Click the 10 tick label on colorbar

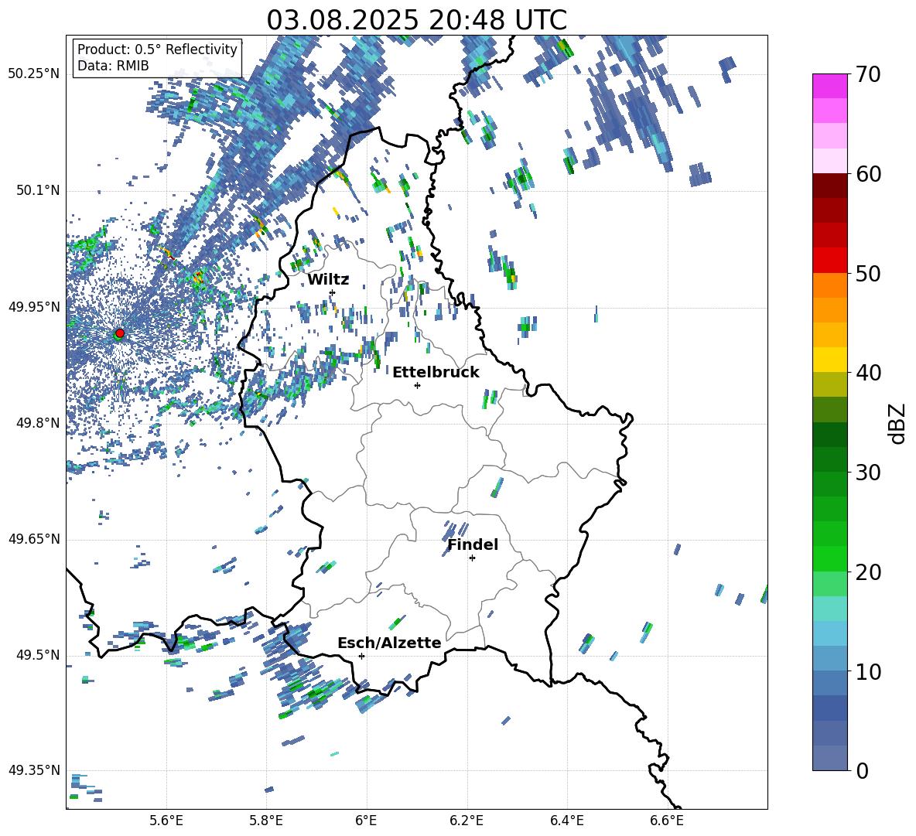pyautogui.click(x=868, y=671)
